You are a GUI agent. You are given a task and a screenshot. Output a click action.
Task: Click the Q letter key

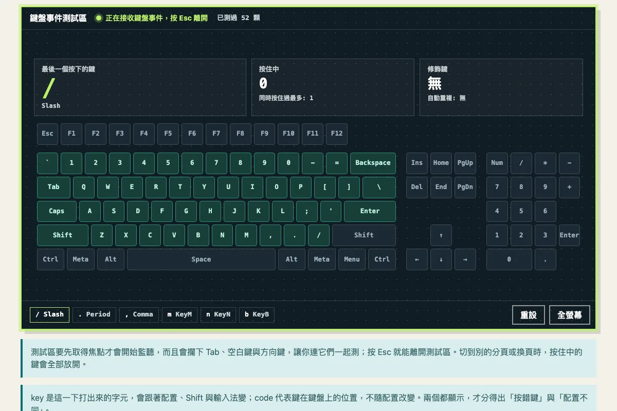point(84,187)
